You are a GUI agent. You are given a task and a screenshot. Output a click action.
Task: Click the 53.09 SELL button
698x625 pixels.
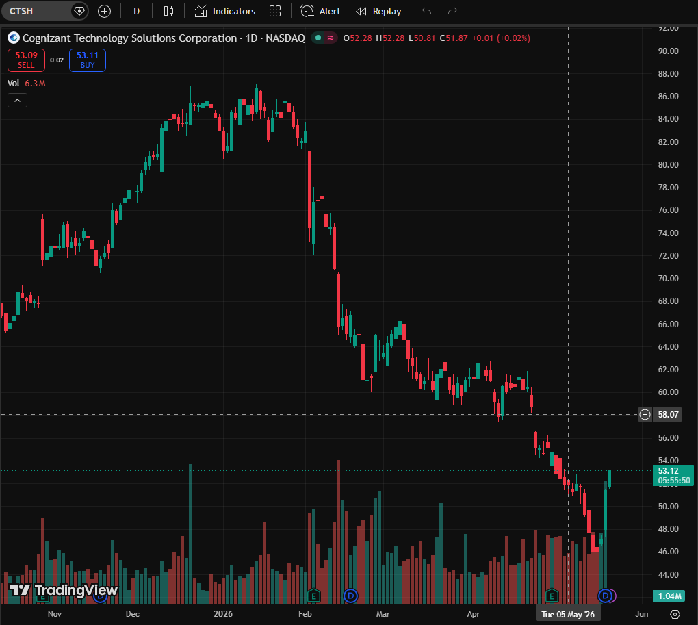(x=26, y=60)
